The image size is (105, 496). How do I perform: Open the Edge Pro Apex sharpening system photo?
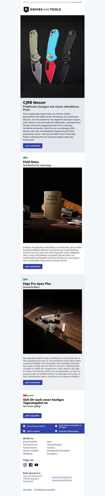pos(52,321)
